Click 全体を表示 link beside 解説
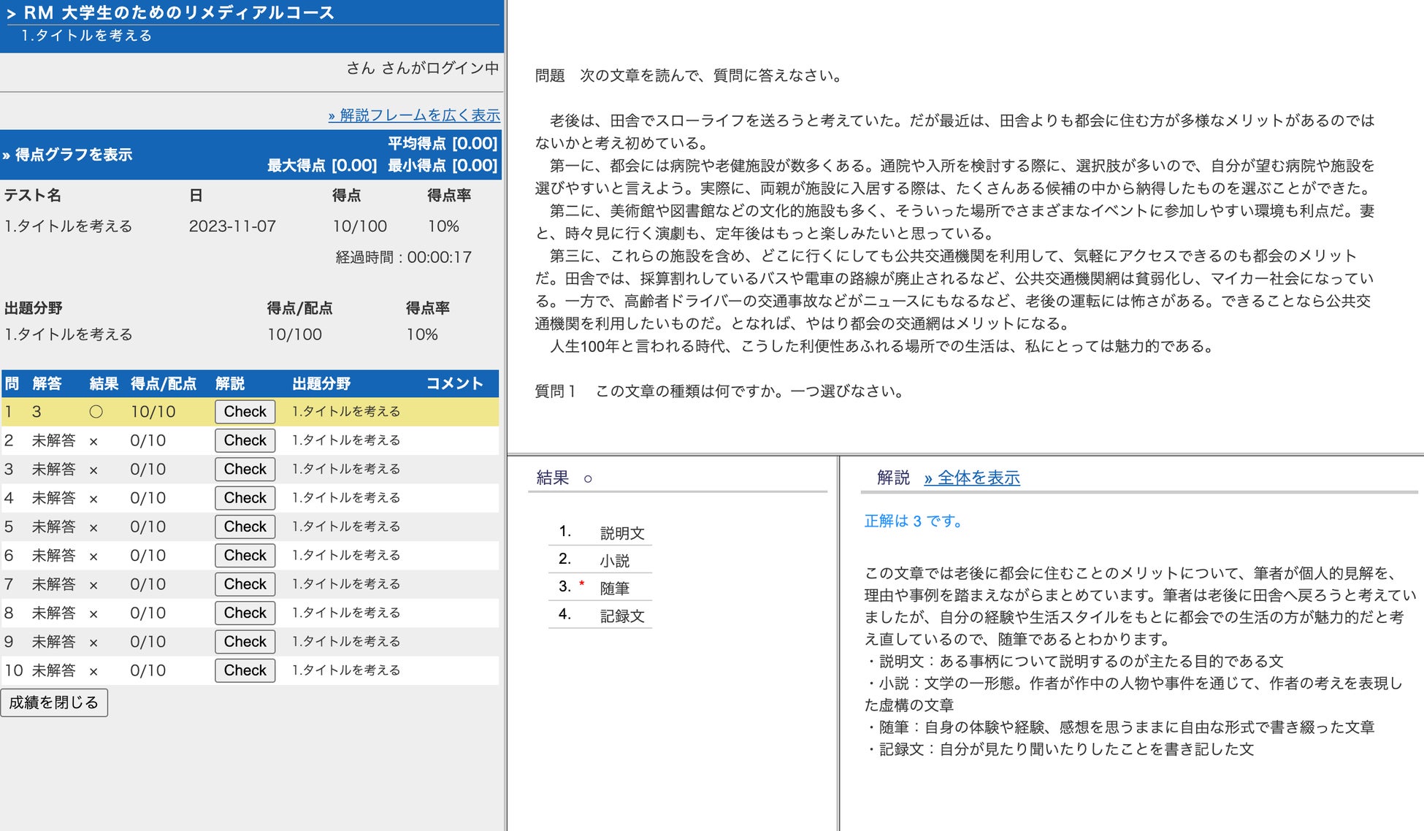Viewport: 1424px width, 831px height. pyautogui.click(x=971, y=478)
